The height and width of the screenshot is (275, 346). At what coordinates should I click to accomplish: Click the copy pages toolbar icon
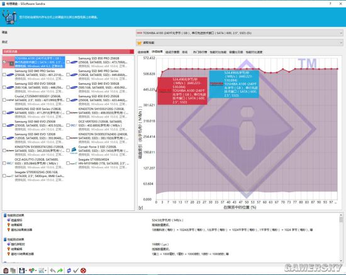[13, 271]
